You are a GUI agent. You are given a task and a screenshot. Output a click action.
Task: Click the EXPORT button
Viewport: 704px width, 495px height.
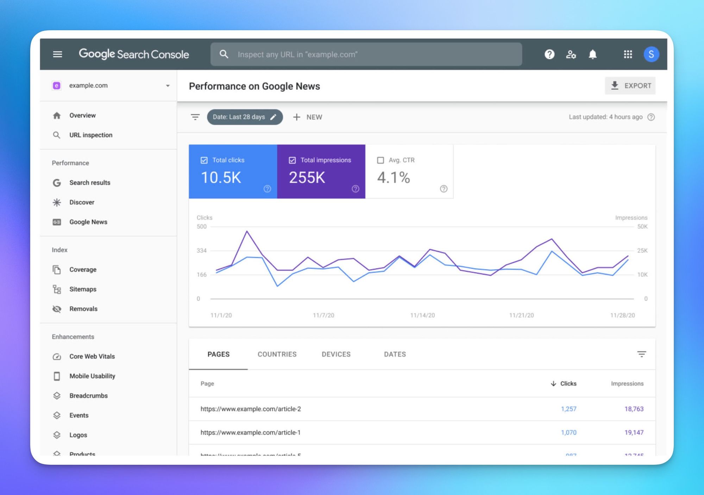(x=630, y=86)
